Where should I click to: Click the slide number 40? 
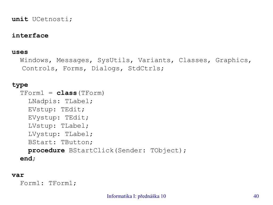256,196
